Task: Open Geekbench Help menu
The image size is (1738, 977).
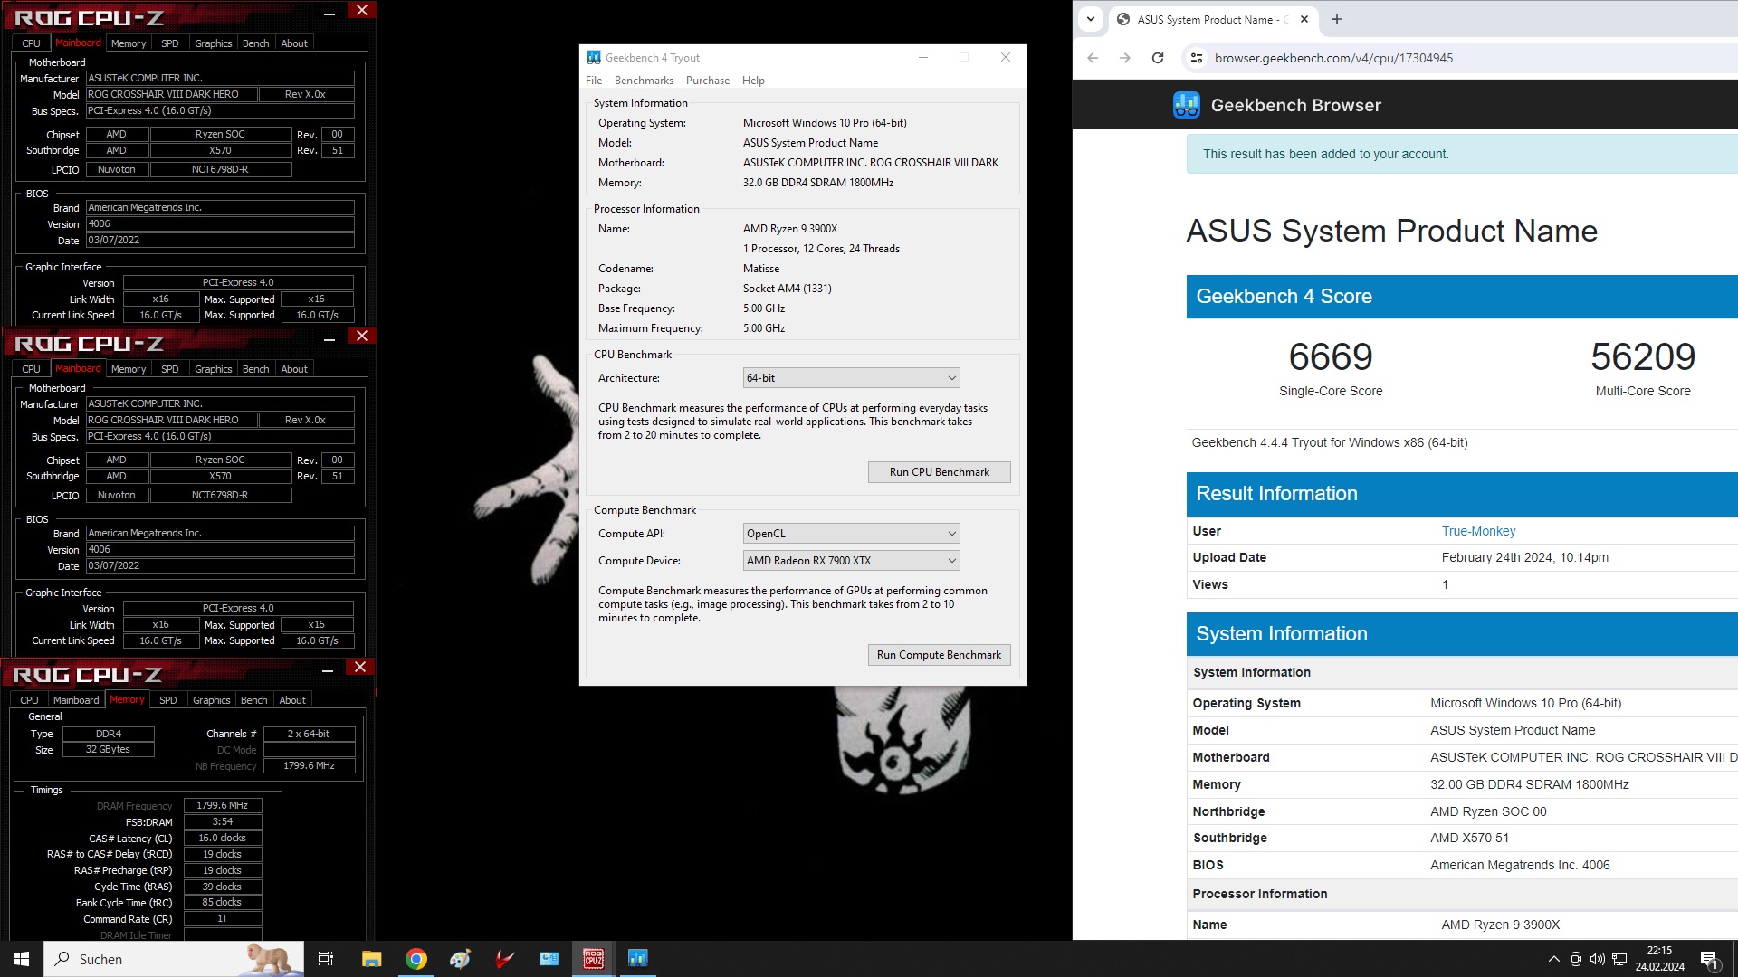Action: [x=753, y=81]
